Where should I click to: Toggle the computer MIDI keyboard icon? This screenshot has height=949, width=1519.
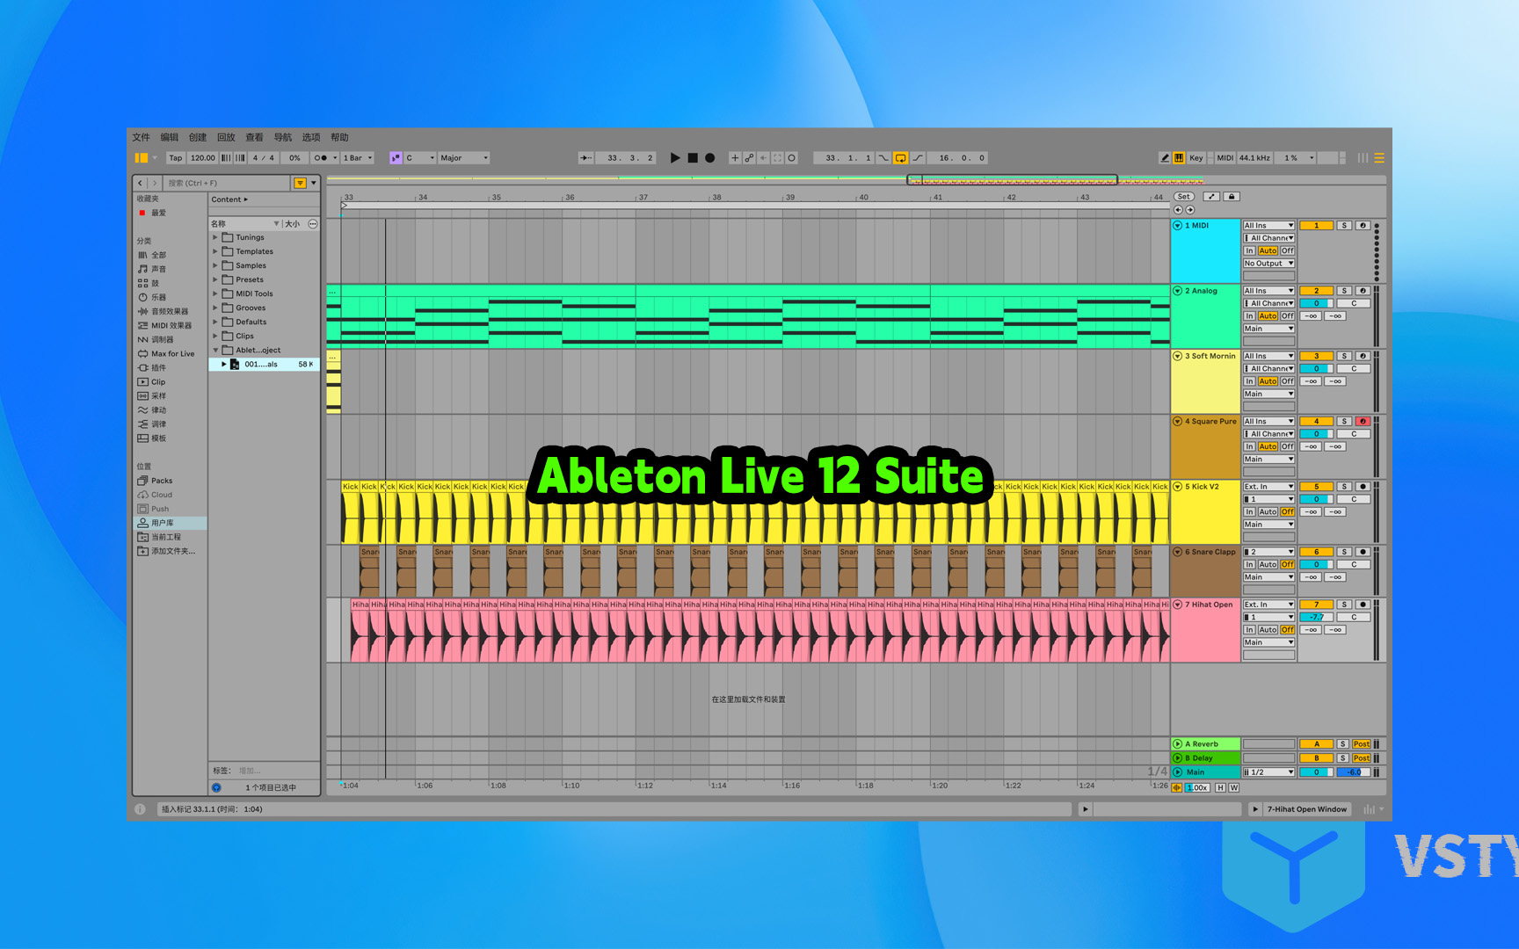1179,158
